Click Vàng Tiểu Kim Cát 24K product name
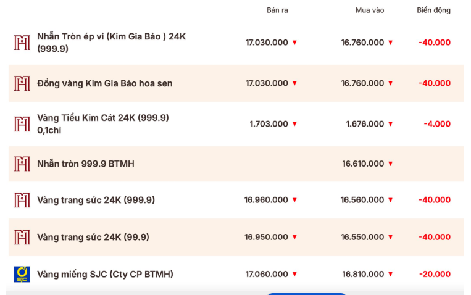471x295 pixels. 103,117
